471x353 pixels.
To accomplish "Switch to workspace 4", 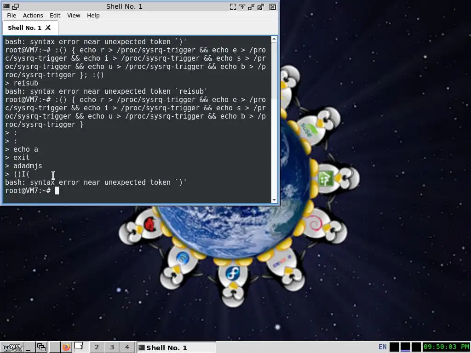I will 127,347.
